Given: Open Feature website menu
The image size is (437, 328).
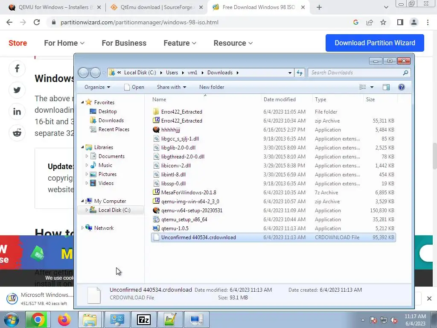Looking at the screenshot, I should pyautogui.click(x=180, y=43).
